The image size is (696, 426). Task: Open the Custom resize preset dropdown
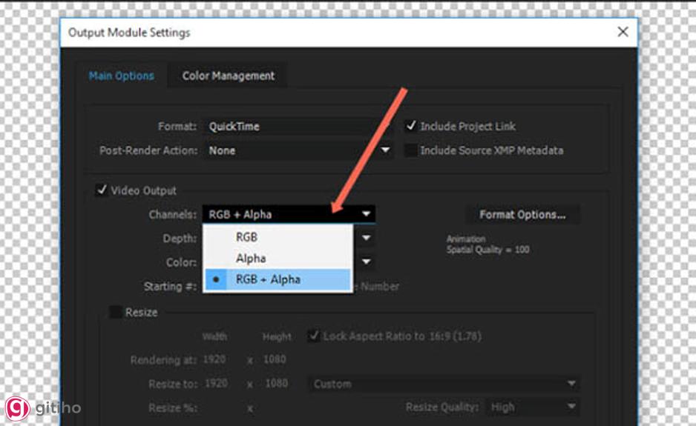(443, 384)
